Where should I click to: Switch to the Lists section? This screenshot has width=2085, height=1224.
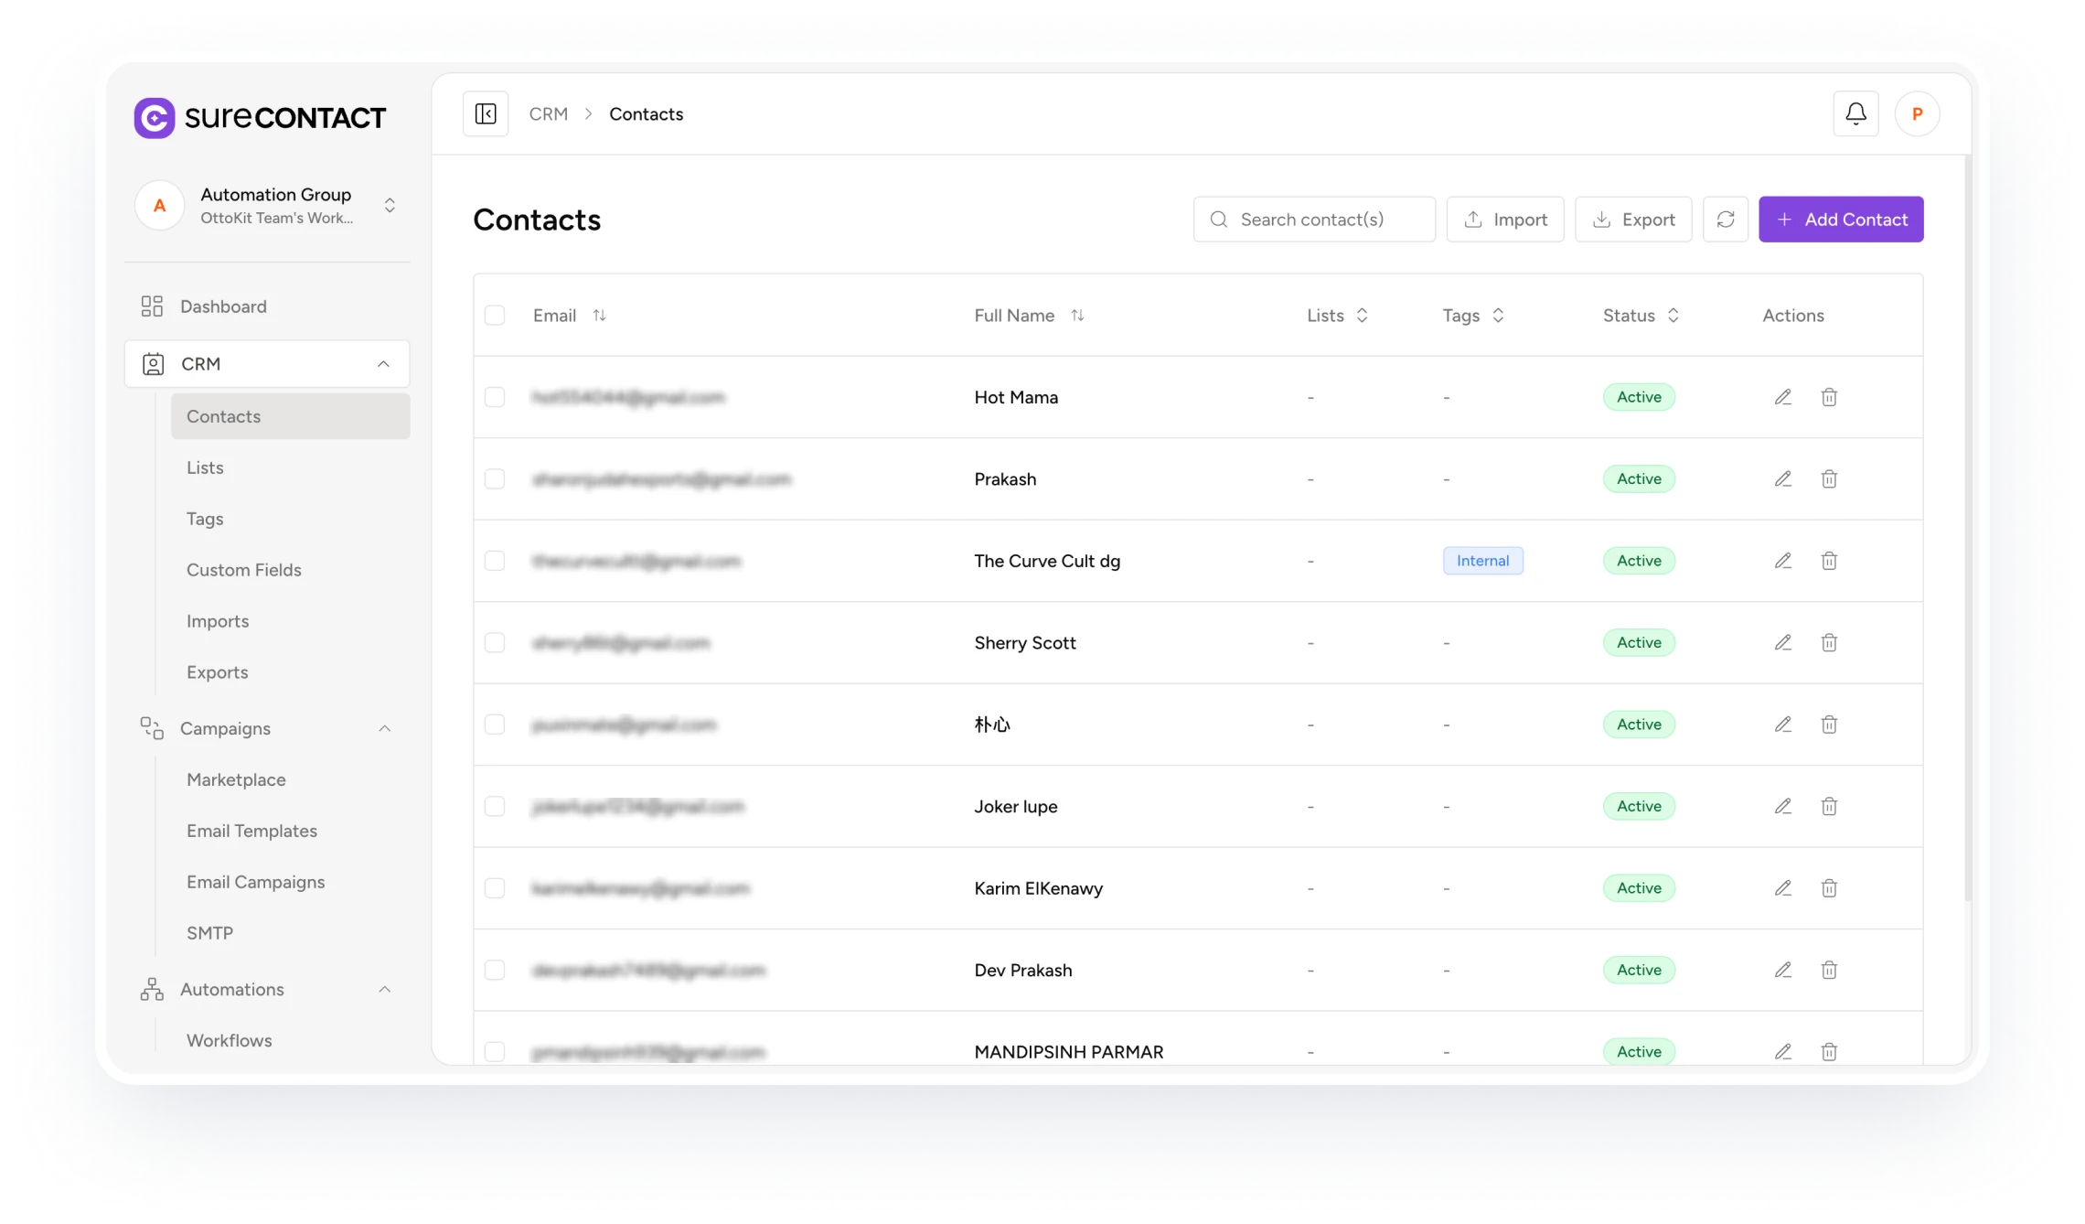[205, 467]
